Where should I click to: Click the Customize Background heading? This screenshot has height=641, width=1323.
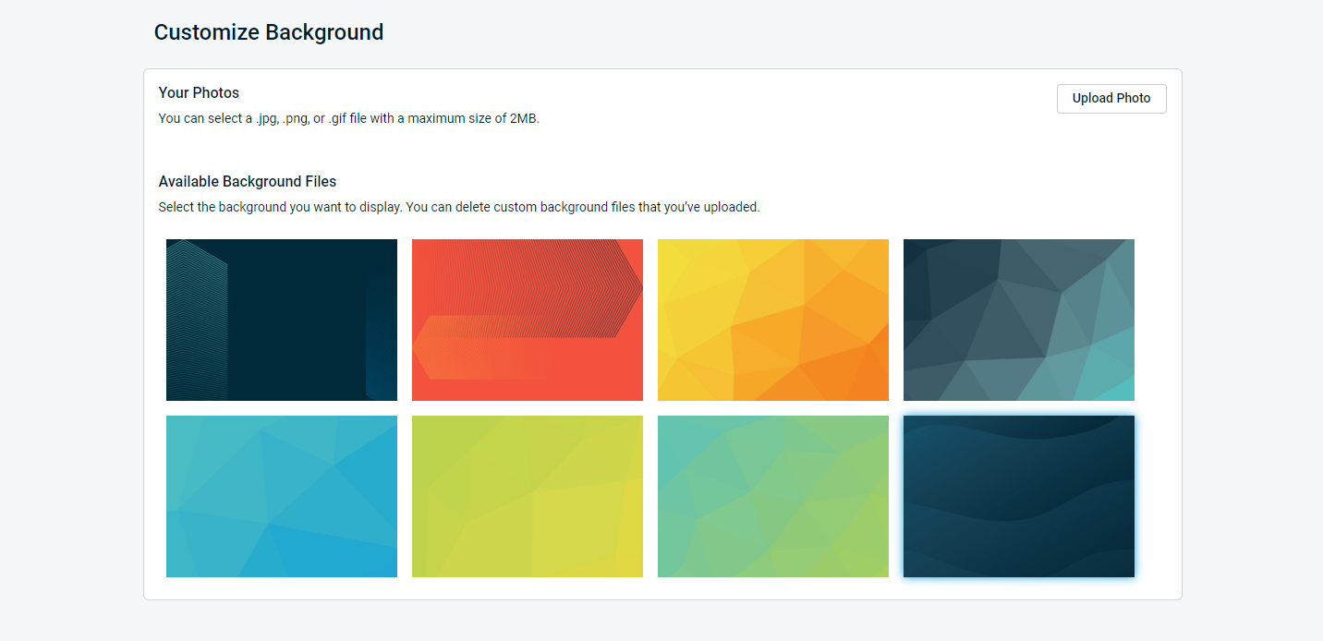pyautogui.click(x=269, y=31)
